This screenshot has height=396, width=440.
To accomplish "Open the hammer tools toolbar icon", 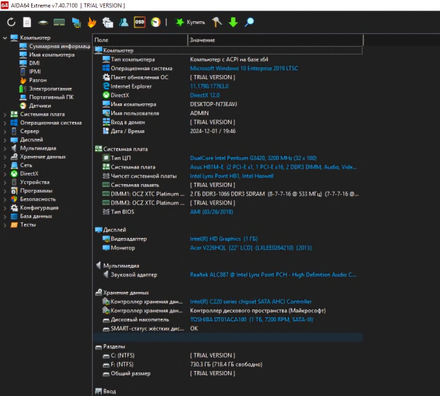I will point(217,22).
